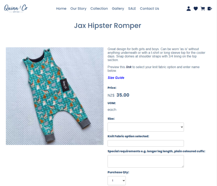Click the Quinn & Co logo
Image resolution: width=217 pixels, height=186 pixels.
click(x=16, y=8)
